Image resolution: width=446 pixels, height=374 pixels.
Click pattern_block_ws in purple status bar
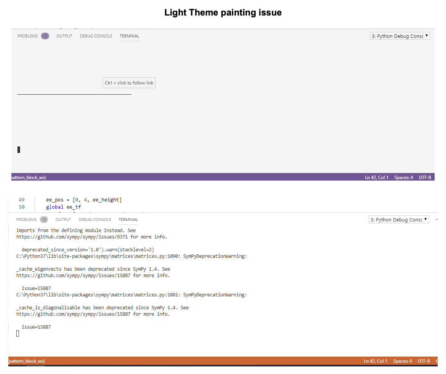point(28,178)
